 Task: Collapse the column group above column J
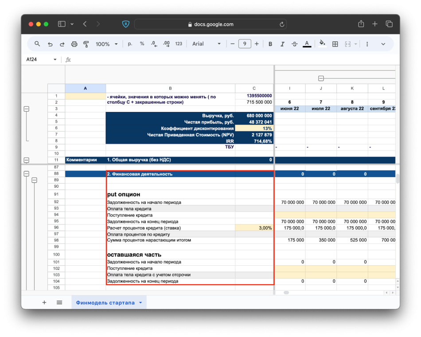(321, 78)
